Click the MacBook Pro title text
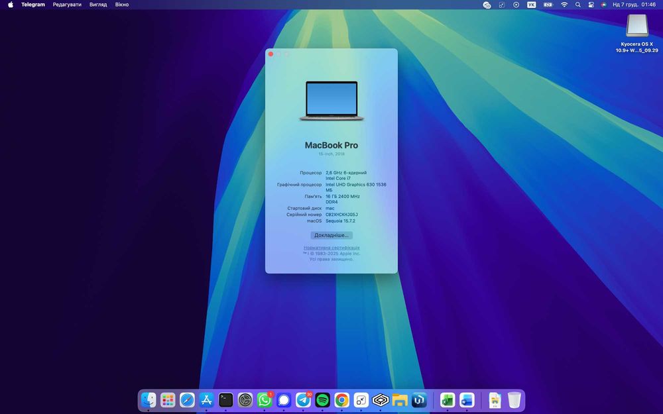 click(x=331, y=145)
